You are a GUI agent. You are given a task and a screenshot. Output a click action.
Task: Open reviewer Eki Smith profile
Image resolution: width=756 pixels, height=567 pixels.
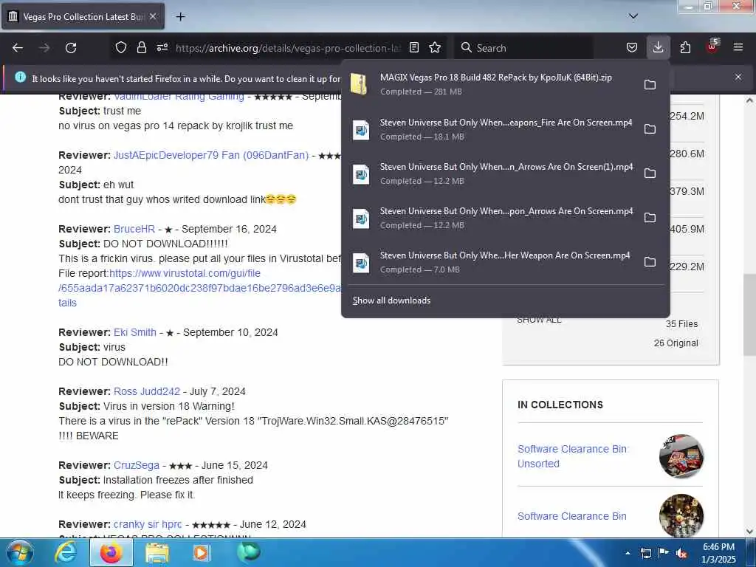(x=134, y=332)
